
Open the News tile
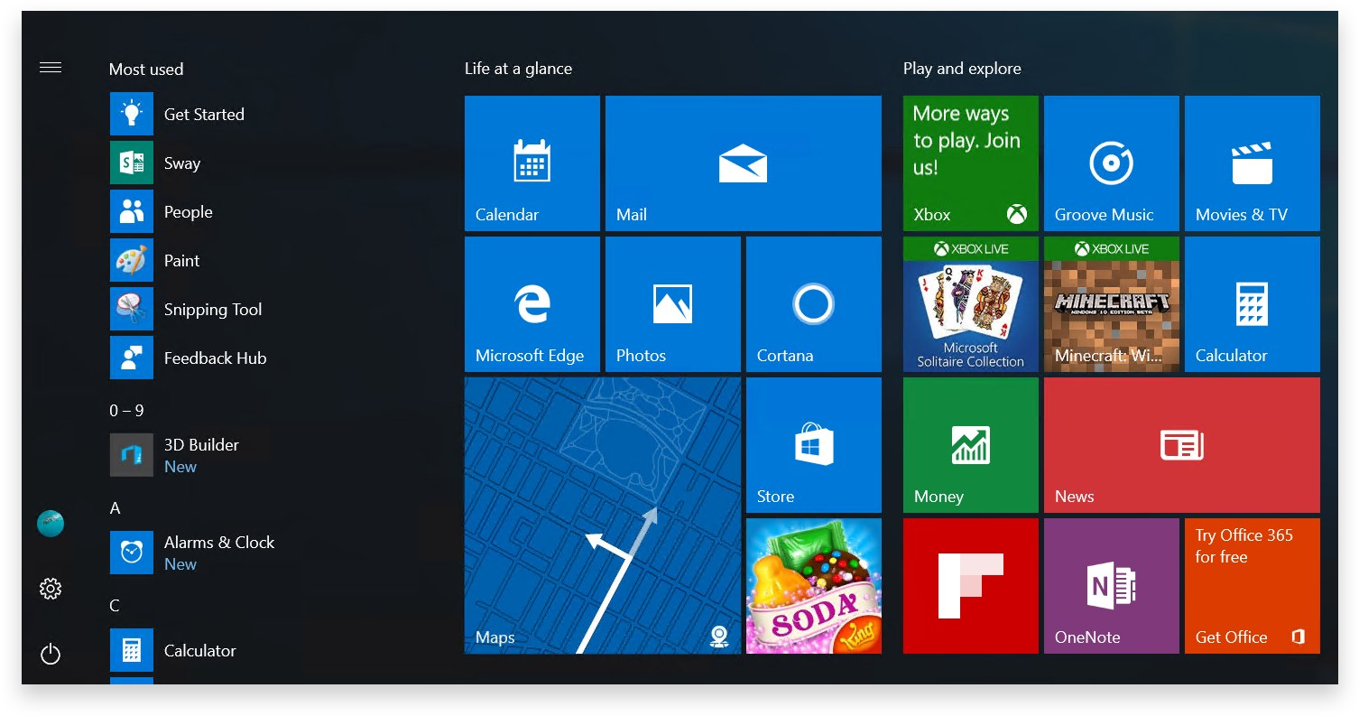1182,445
